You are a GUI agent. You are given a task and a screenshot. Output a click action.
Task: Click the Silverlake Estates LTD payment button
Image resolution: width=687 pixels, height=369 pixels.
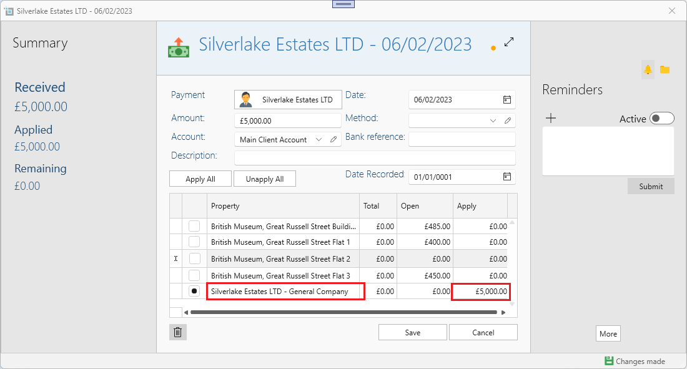click(288, 99)
